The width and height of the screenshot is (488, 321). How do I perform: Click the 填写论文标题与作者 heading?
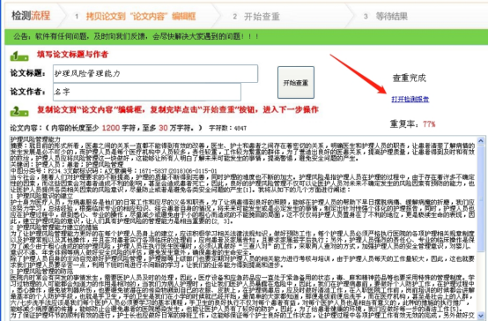72,55
